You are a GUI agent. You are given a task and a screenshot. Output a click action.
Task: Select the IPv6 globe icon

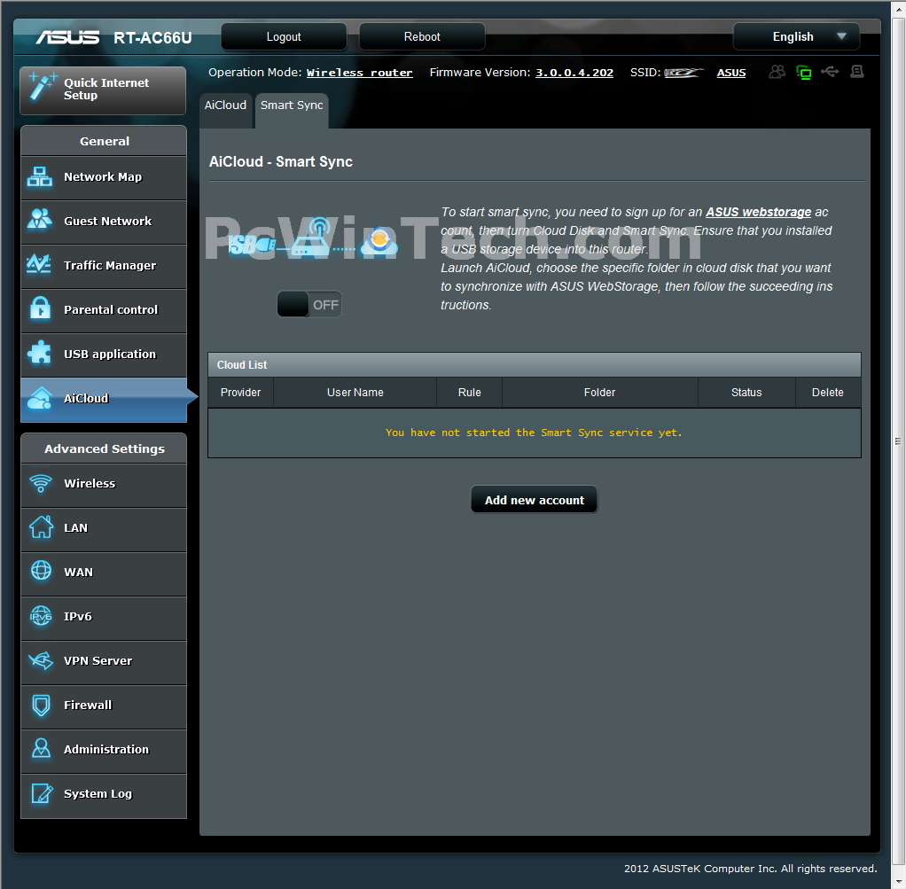41,616
